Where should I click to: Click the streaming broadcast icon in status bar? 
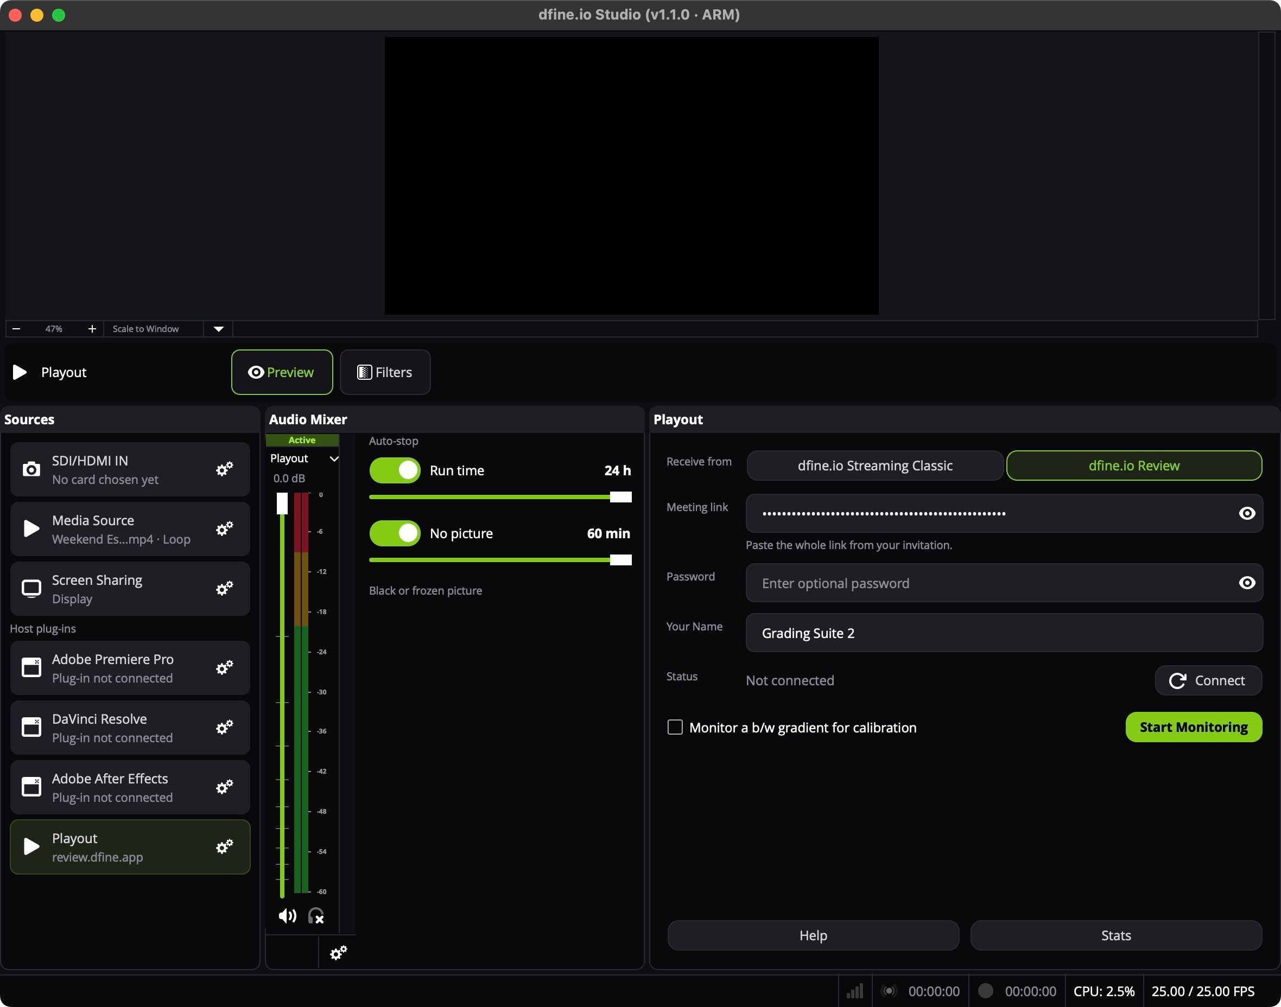point(889,991)
